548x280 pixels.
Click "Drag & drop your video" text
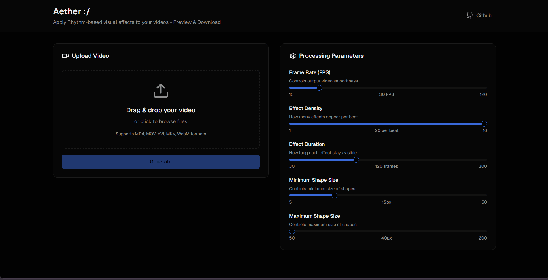coord(161,110)
